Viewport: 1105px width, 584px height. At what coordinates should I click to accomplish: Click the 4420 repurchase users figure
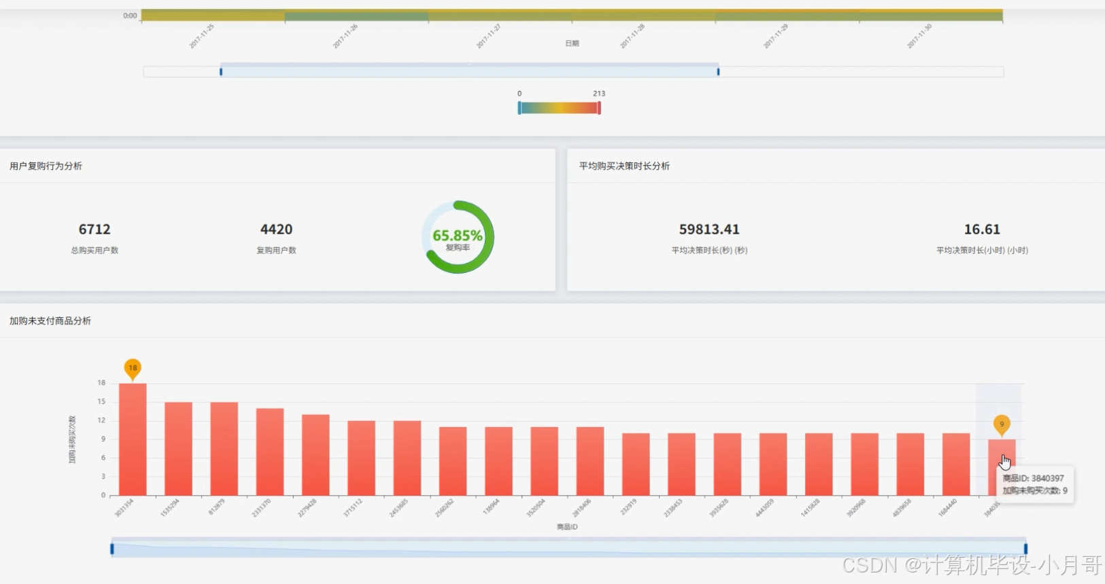point(276,230)
